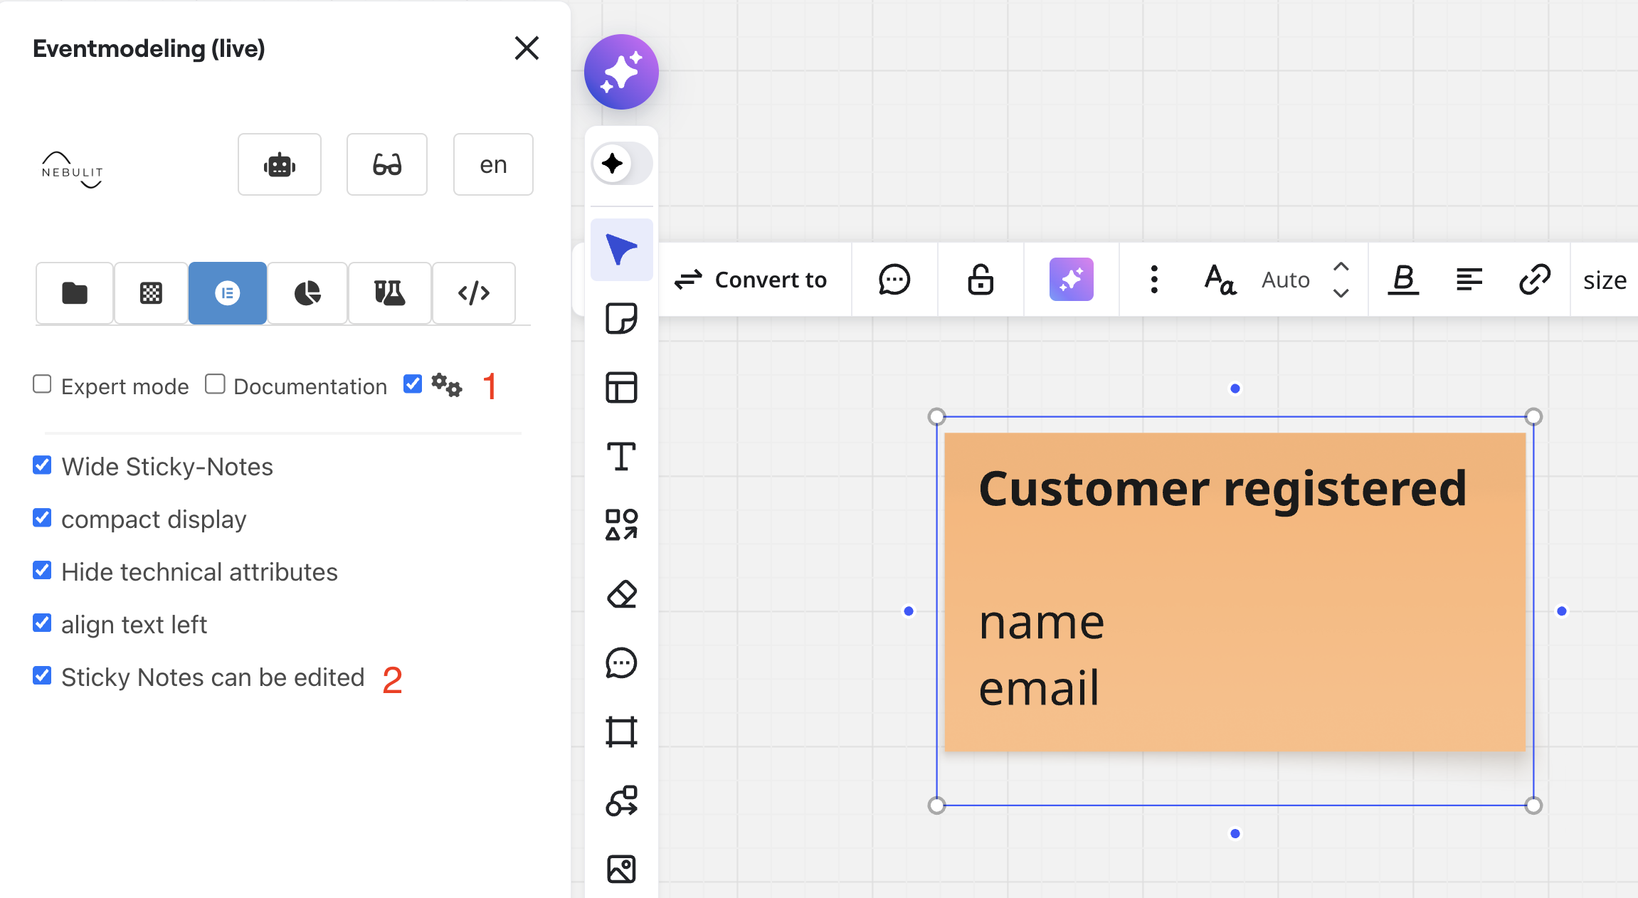This screenshot has height=898, width=1638.
Task: Enable Expert mode checkbox
Action: [43, 384]
